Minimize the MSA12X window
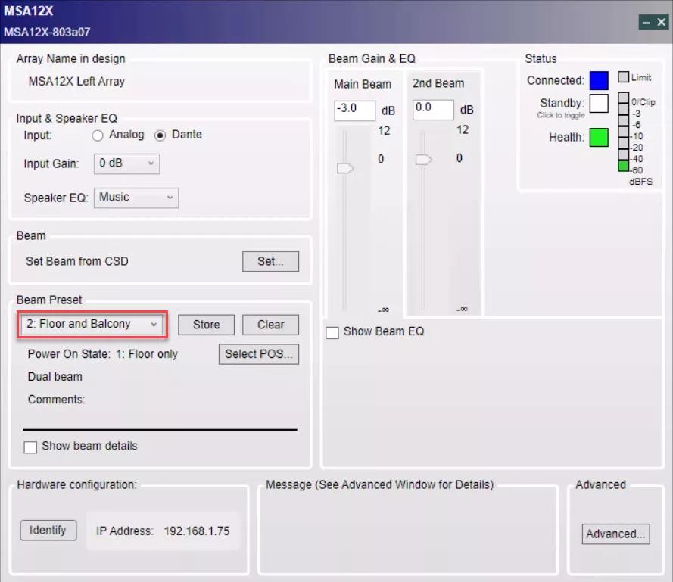The image size is (673, 582). (x=647, y=22)
